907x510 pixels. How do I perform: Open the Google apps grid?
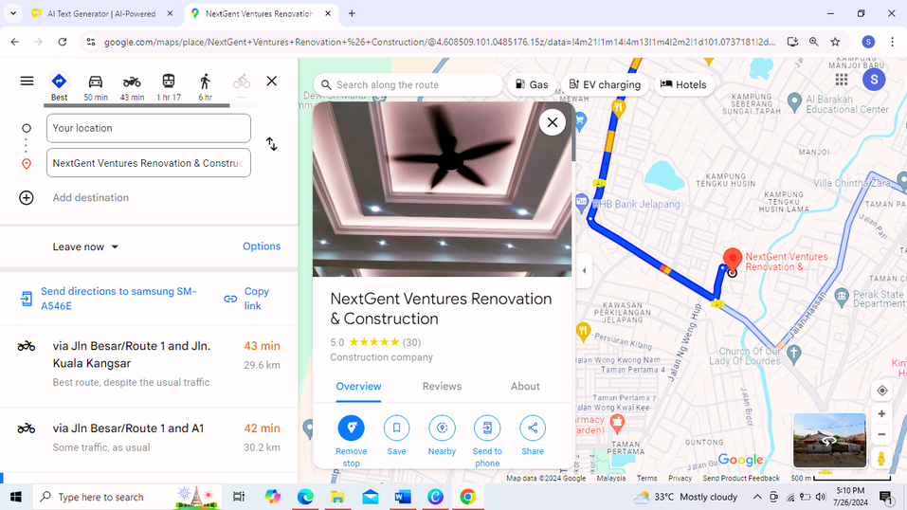click(841, 80)
